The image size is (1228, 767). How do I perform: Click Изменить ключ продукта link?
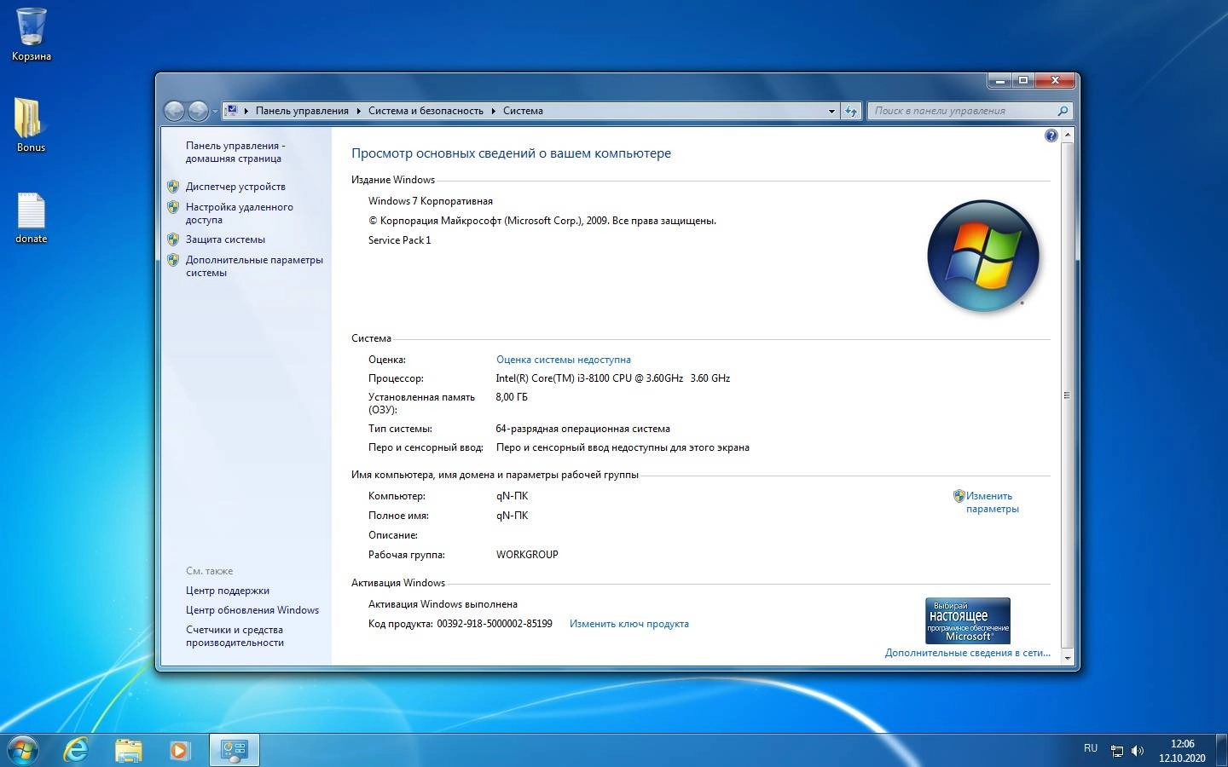(x=629, y=624)
